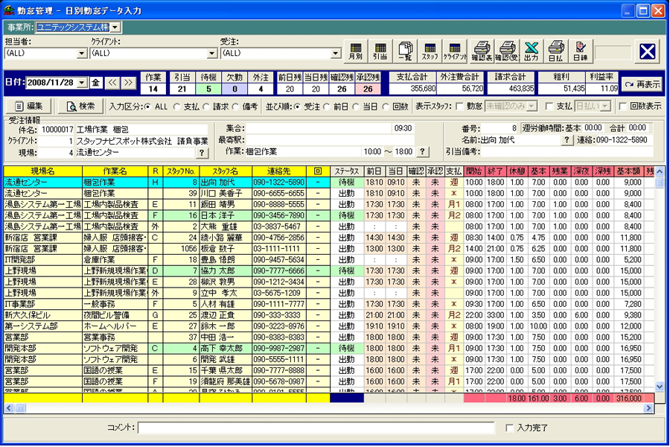670x447 pixels.
Task: Open the 日締 daily closing icon
Action: pyautogui.click(x=580, y=50)
